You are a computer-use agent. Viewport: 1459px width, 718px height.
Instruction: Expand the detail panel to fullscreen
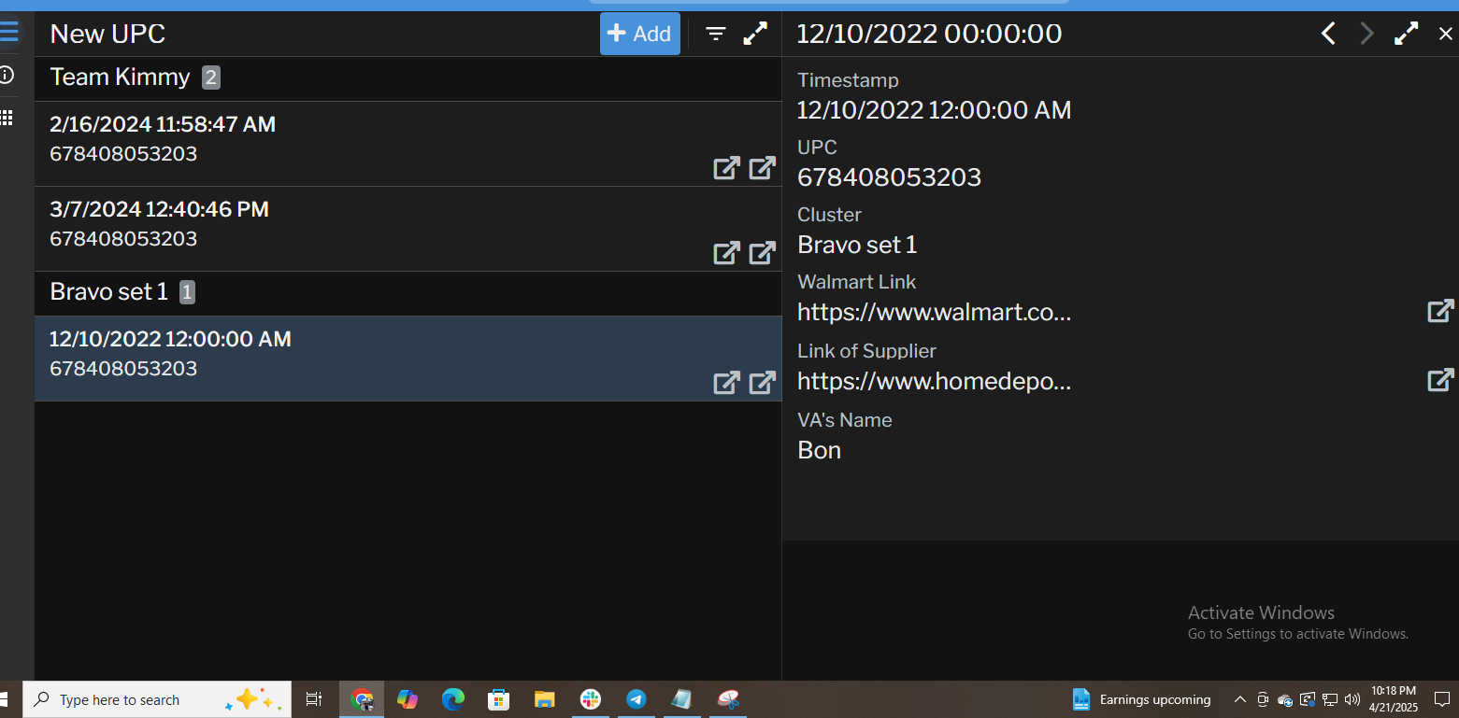(1406, 34)
